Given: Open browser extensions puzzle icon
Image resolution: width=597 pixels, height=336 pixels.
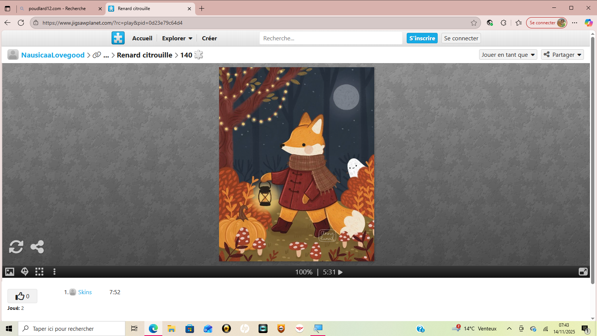Looking at the screenshot, I should (503, 23).
